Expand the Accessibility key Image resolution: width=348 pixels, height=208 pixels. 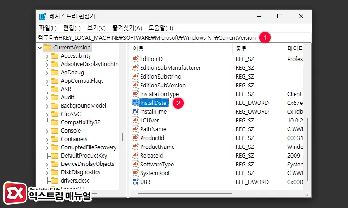[47, 56]
